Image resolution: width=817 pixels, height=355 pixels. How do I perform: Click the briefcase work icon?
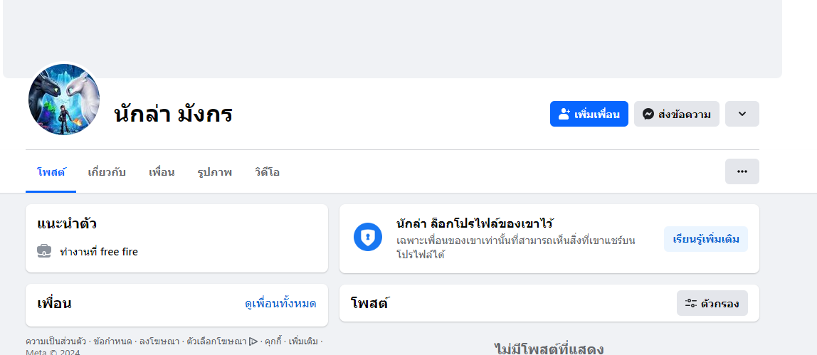(x=44, y=251)
